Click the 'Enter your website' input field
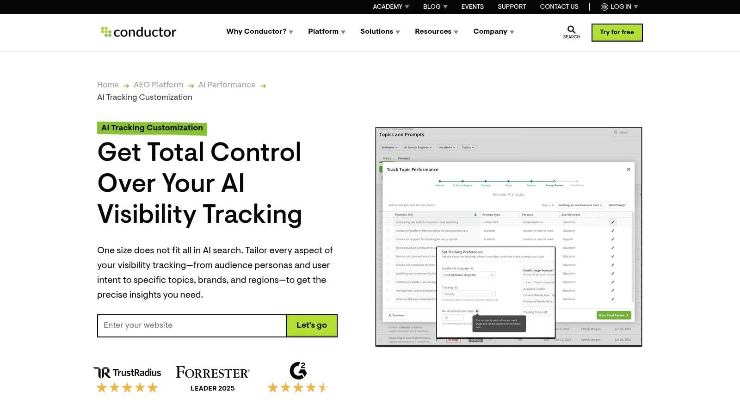740x416 pixels. point(191,325)
